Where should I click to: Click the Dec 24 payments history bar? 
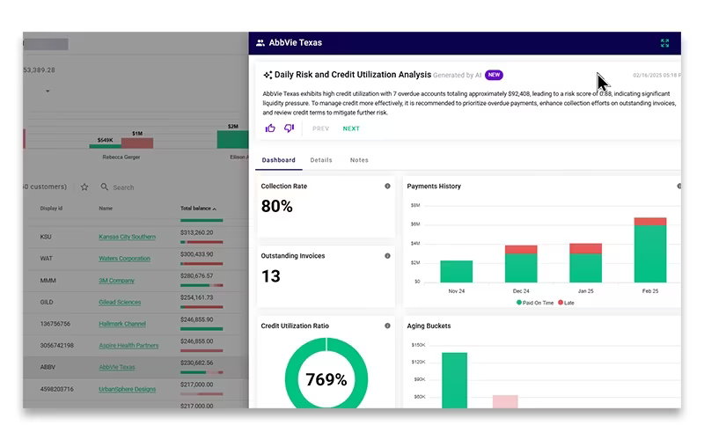pyautogui.click(x=521, y=264)
